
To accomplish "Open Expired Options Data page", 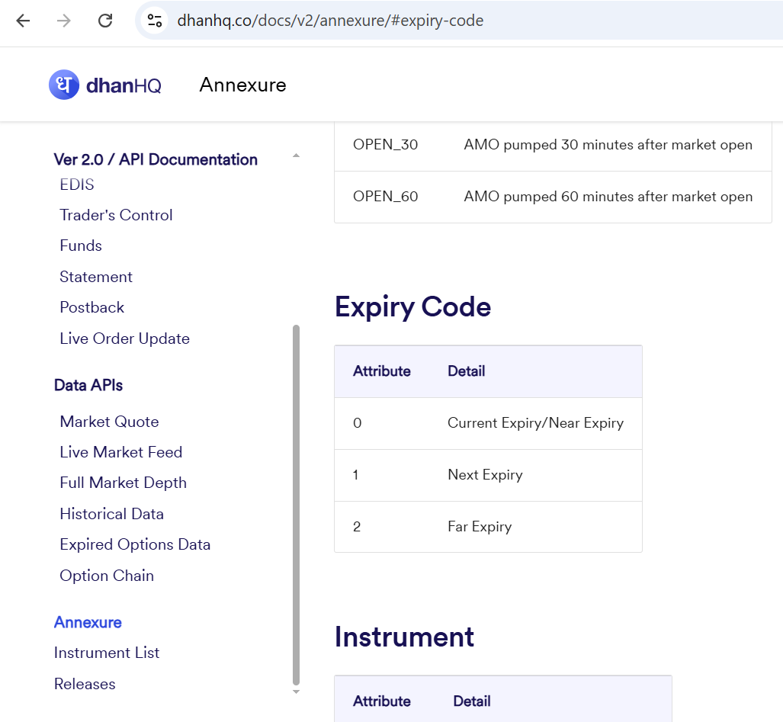I will 135,544.
